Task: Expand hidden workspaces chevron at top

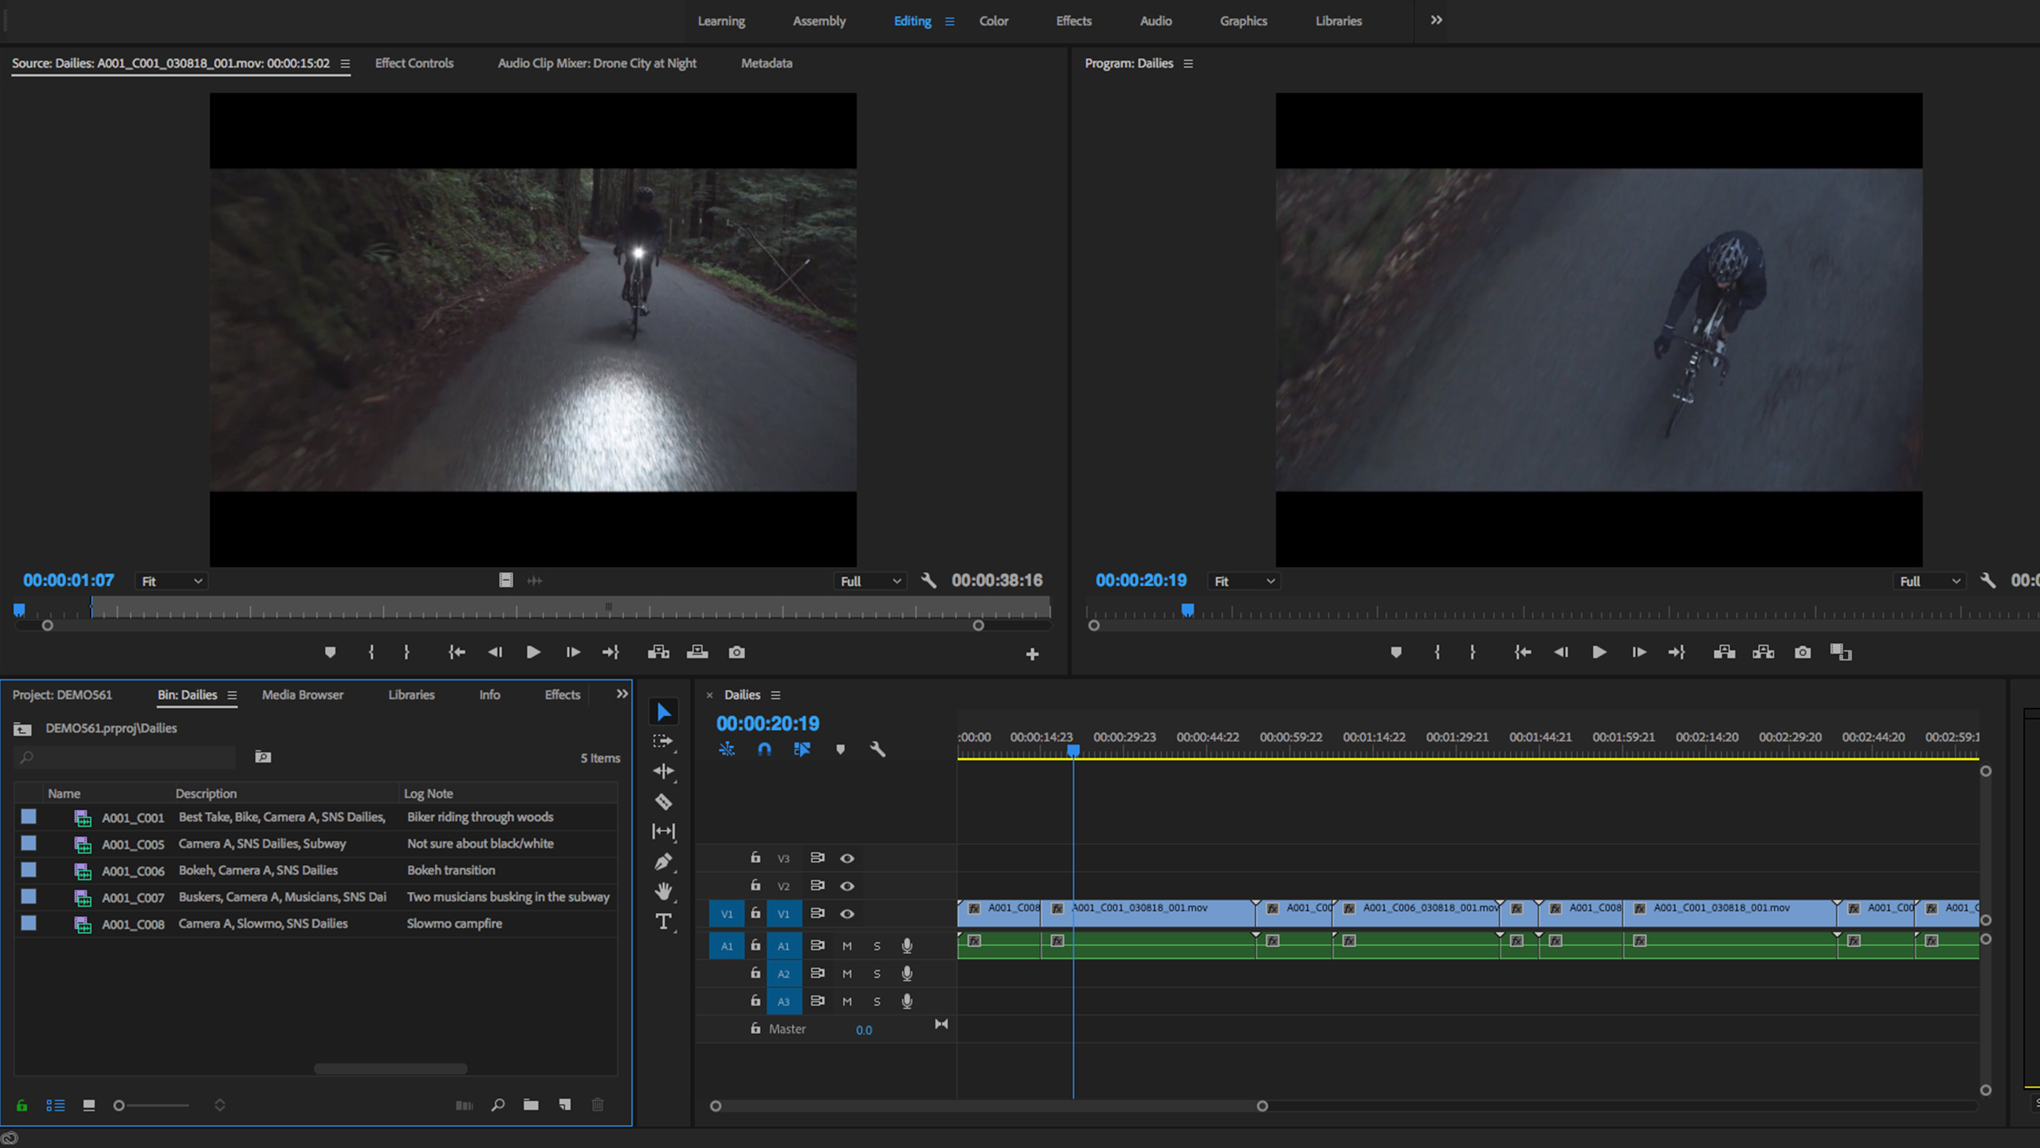Action: [1436, 21]
